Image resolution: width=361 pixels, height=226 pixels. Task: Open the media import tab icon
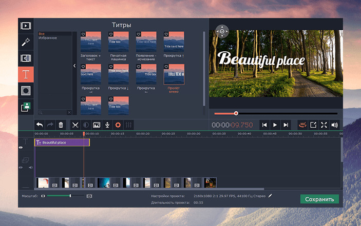tap(26, 26)
